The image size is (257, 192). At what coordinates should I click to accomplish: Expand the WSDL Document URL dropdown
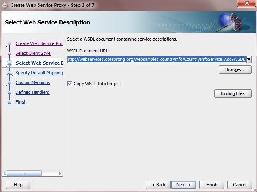(x=249, y=59)
